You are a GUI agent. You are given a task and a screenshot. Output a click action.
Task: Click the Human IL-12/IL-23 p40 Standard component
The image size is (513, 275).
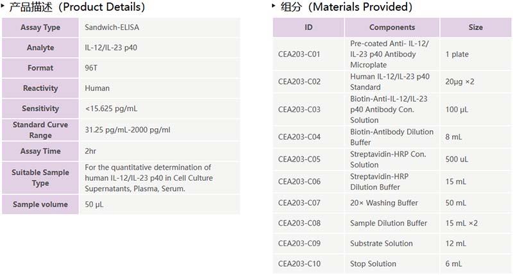(390, 82)
